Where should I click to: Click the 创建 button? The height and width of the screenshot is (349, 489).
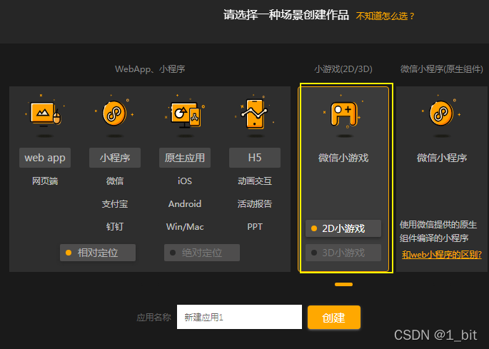click(x=333, y=318)
